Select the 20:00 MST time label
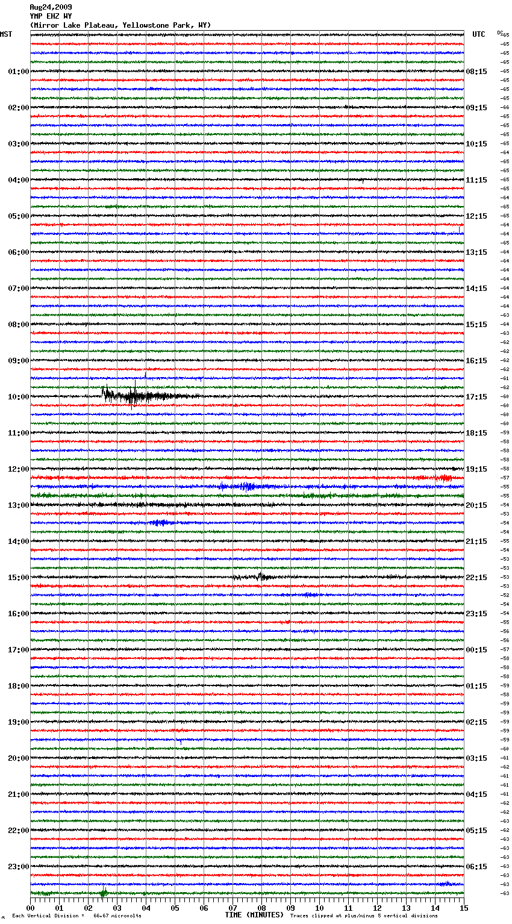The width and height of the screenshot is (512, 924). click(19, 758)
